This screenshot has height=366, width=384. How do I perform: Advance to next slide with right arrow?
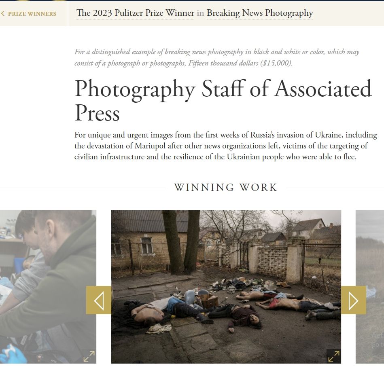tap(354, 300)
